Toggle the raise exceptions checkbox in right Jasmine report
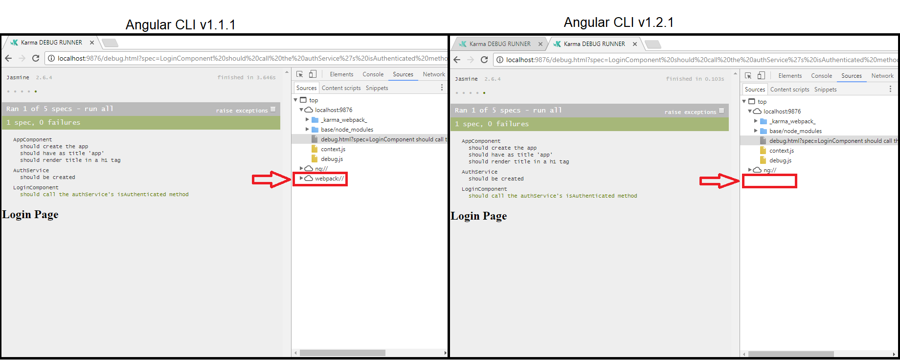Image resolution: width=900 pixels, height=360 pixels. 721,111
